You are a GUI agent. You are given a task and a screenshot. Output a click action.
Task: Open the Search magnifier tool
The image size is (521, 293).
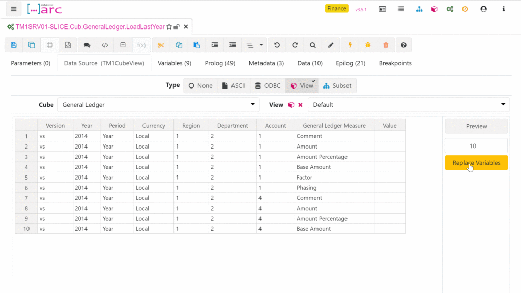point(312,45)
